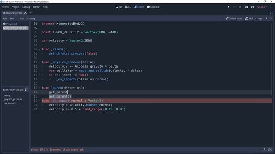Open the script editor Debug menu
Image resolution: width=275 pixels, height=154 pixels.
coord(31,18)
